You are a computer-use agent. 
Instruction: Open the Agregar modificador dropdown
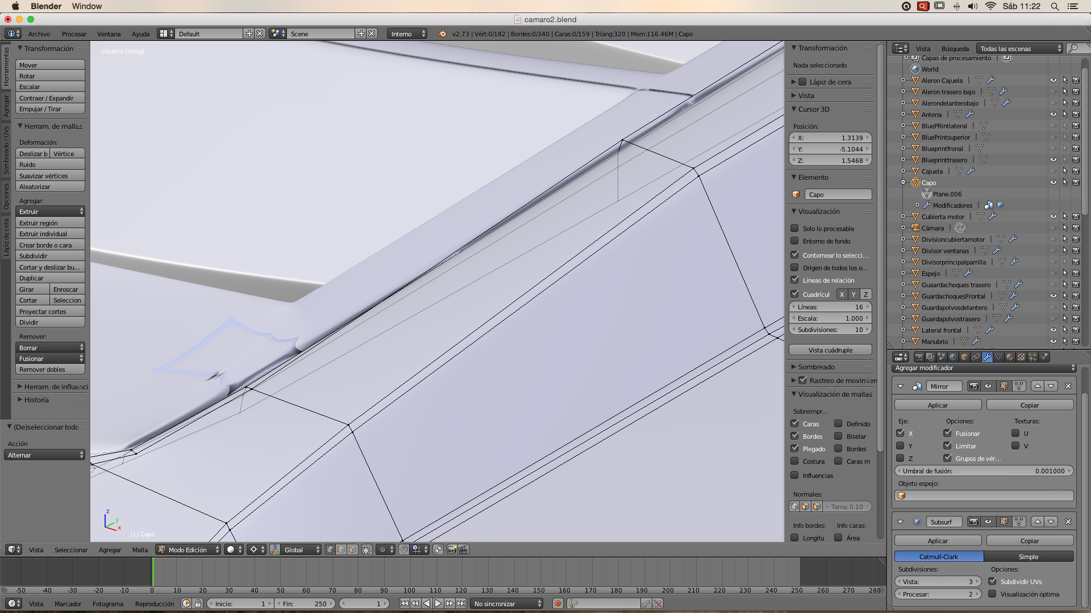[984, 368]
